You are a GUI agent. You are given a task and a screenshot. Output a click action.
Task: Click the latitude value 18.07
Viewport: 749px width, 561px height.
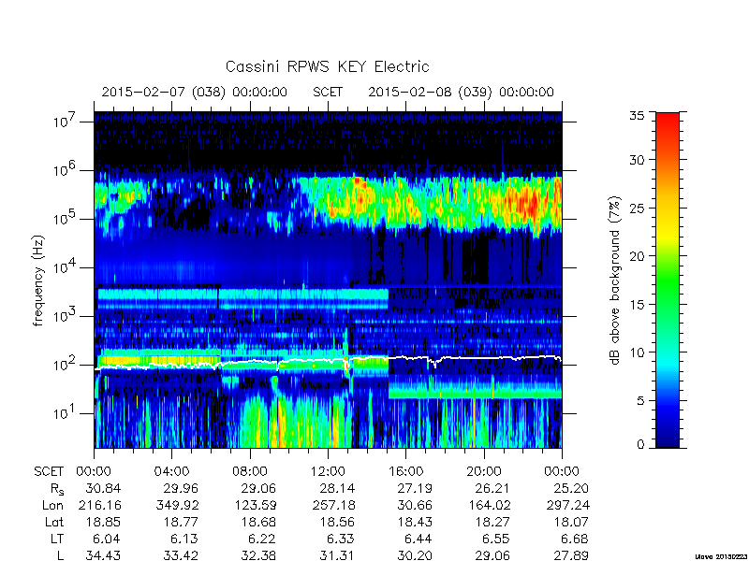(x=571, y=522)
